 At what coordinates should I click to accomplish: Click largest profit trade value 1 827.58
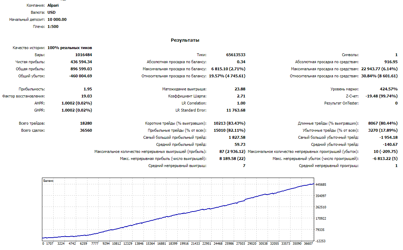237,137
